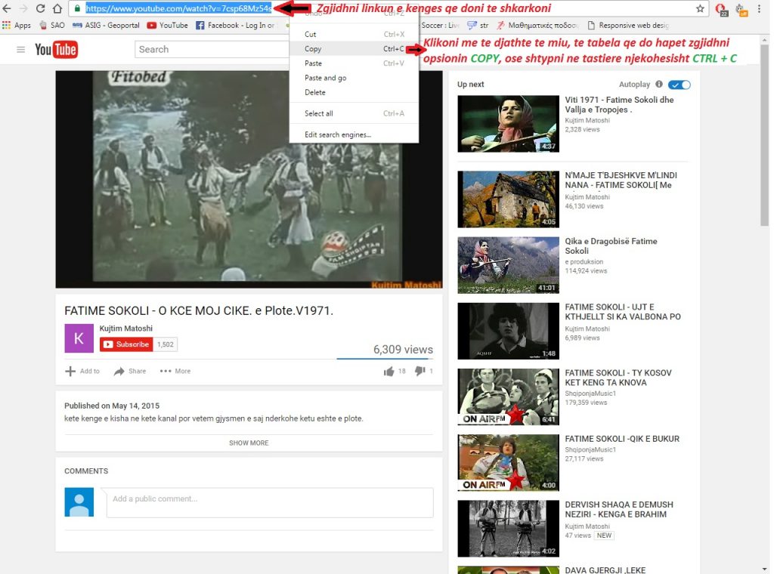Open title Qika e Dragobisë Fatime Sokoli
Screen dimensions: 774x574
point(611,246)
